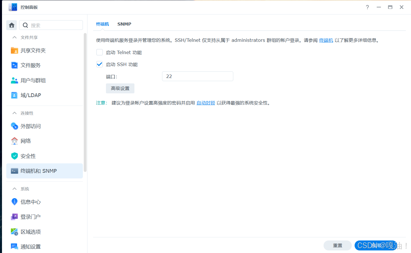Open the 高级设置 dialog
Image resolution: width=411 pixels, height=253 pixels.
[120, 88]
